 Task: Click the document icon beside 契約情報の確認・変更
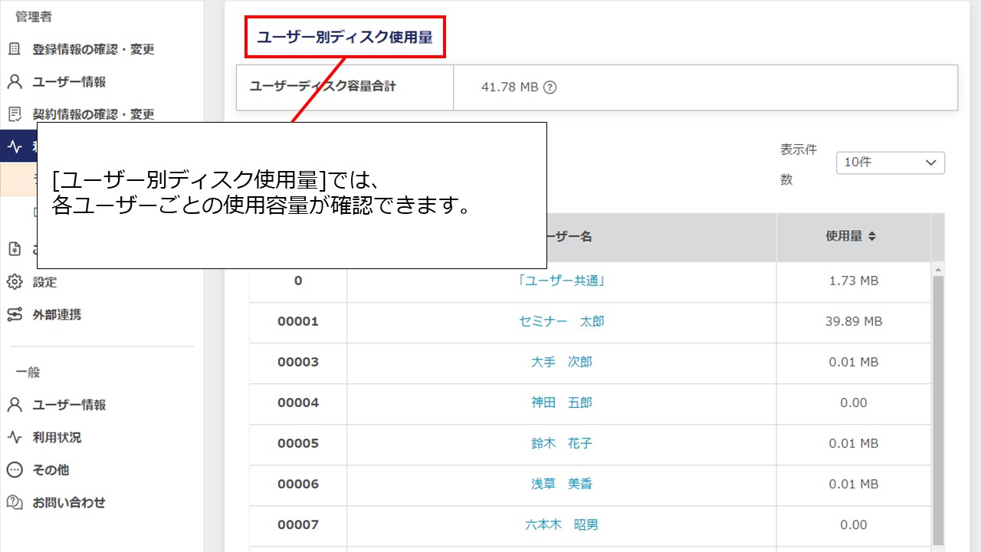click(x=15, y=114)
